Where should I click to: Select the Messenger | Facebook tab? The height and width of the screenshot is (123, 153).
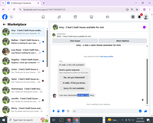coord(23,3)
